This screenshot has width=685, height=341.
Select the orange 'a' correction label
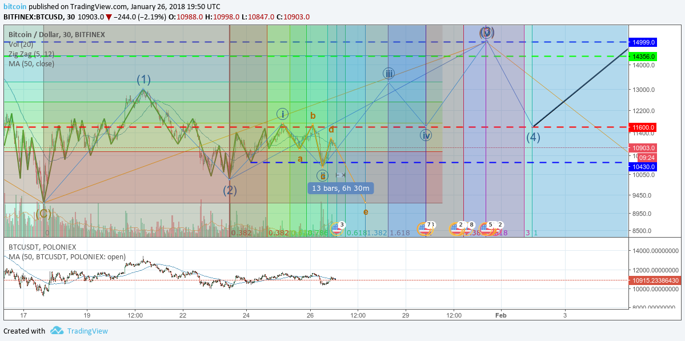click(300, 158)
